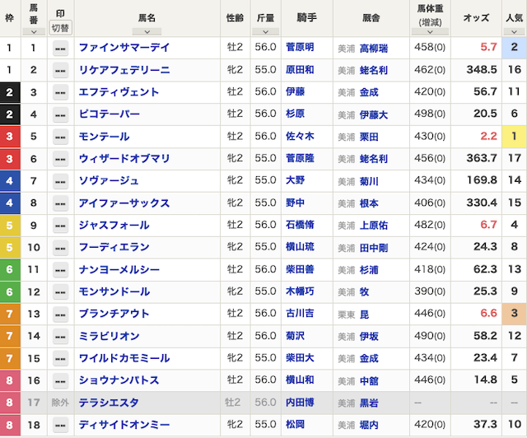This screenshot has width=527, height=438.
Task: Open mark selector for ファインサマーデイ
Action: (60, 48)
